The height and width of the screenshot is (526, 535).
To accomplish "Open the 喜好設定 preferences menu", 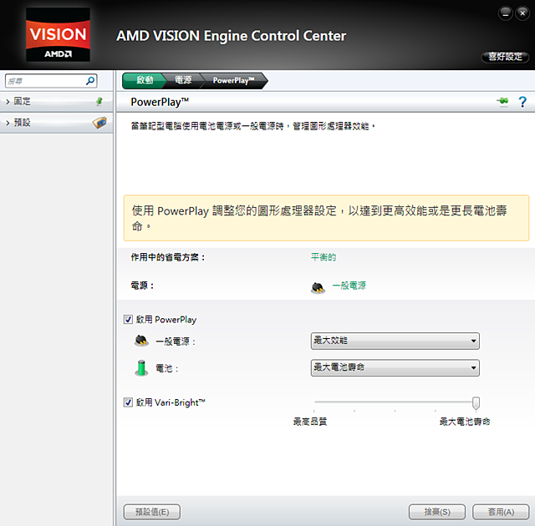I will tap(505, 57).
